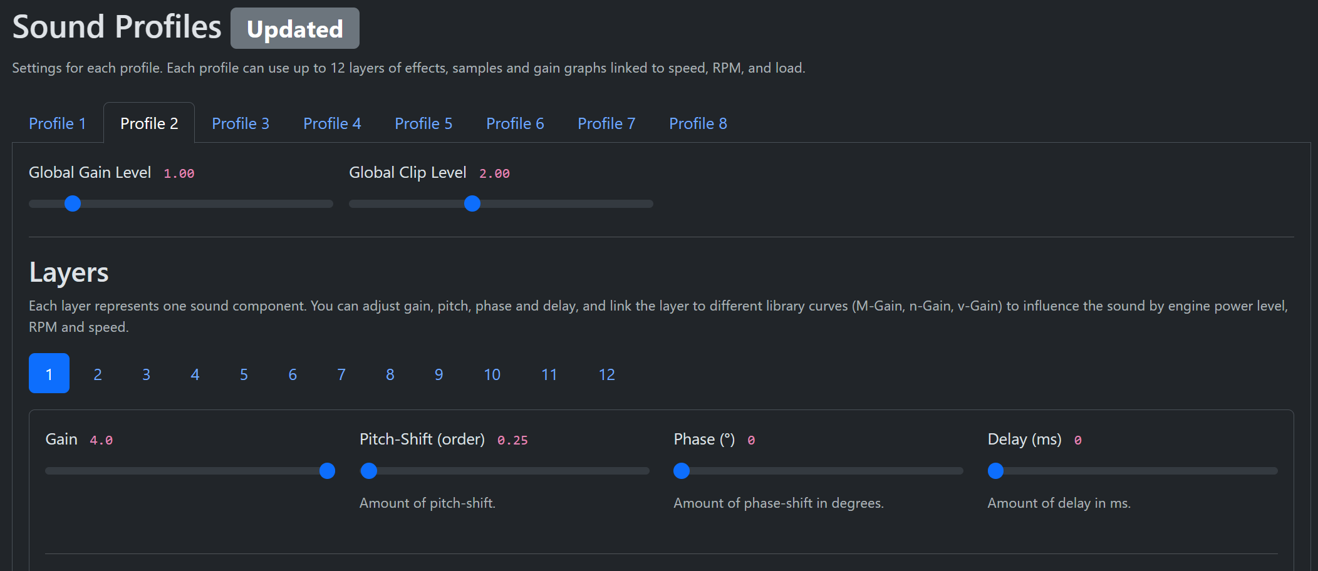This screenshot has width=1318, height=571.
Task: Select layer 10 page button
Action: (492, 374)
